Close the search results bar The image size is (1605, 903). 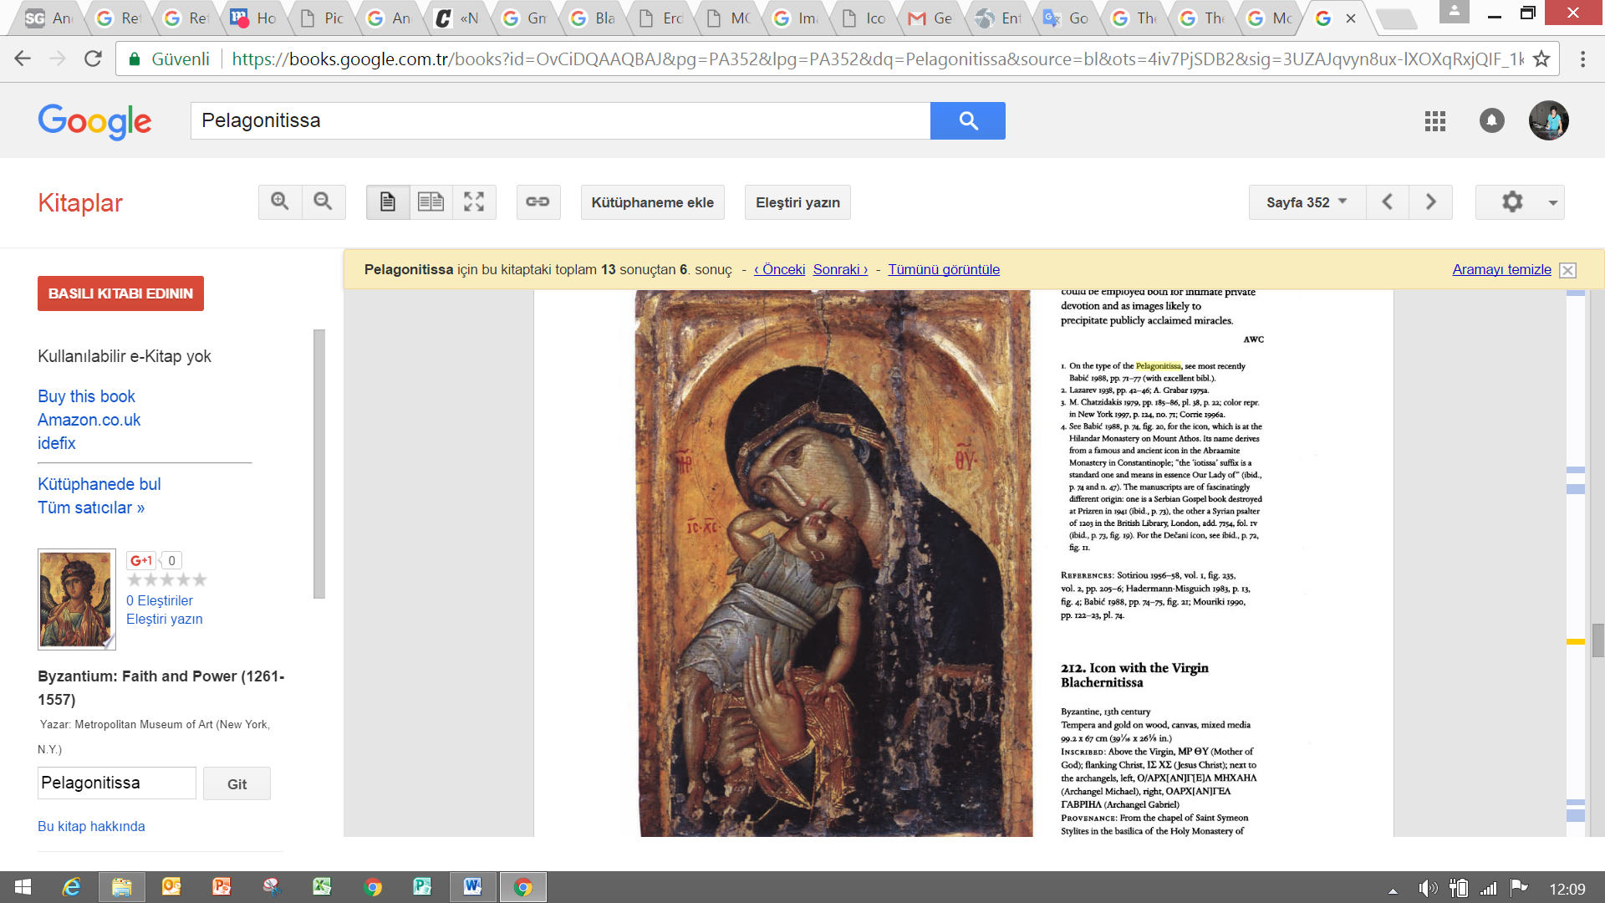pyautogui.click(x=1568, y=270)
